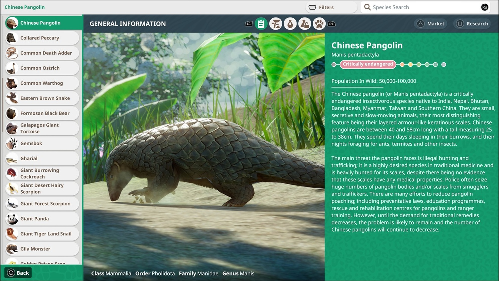Select Collared Peccary thumbnail icon
This screenshot has height=281, width=499.
pyautogui.click(x=12, y=38)
